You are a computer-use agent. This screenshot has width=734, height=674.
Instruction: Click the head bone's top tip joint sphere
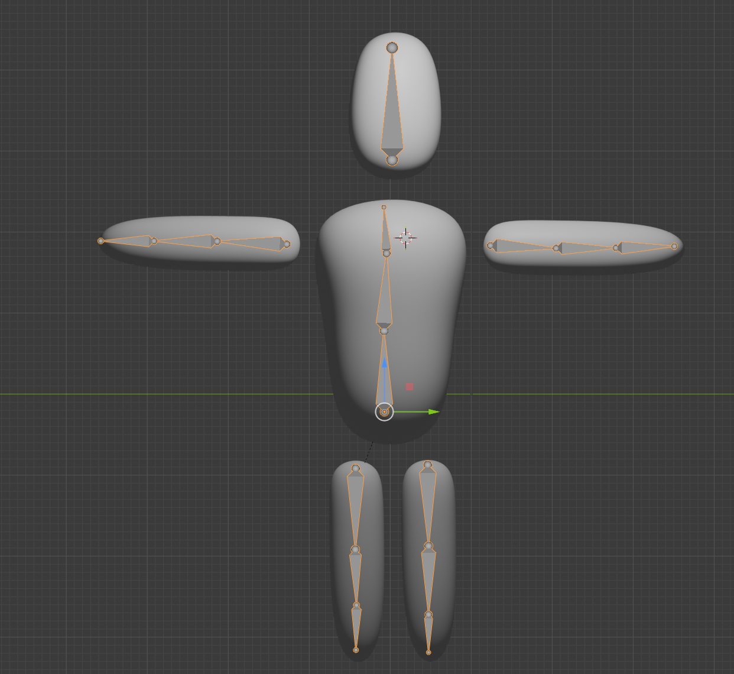pyautogui.click(x=392, y=47)
